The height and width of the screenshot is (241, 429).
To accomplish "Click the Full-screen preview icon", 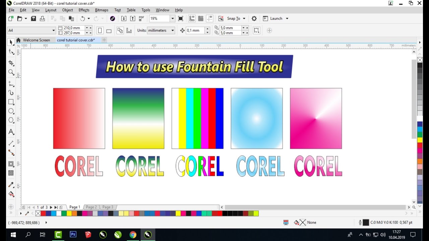I will (x=181, y=19).
